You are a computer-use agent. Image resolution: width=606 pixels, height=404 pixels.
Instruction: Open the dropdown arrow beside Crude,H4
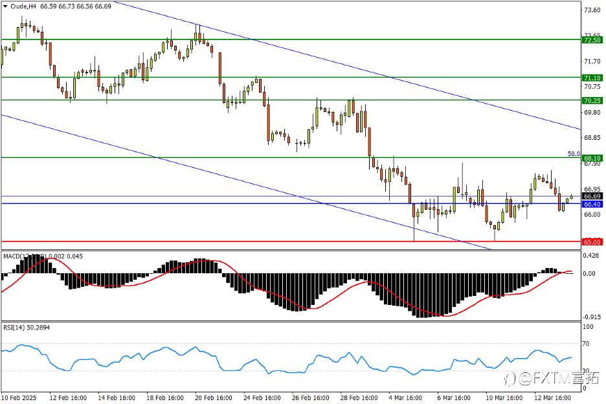pos(5,6)
